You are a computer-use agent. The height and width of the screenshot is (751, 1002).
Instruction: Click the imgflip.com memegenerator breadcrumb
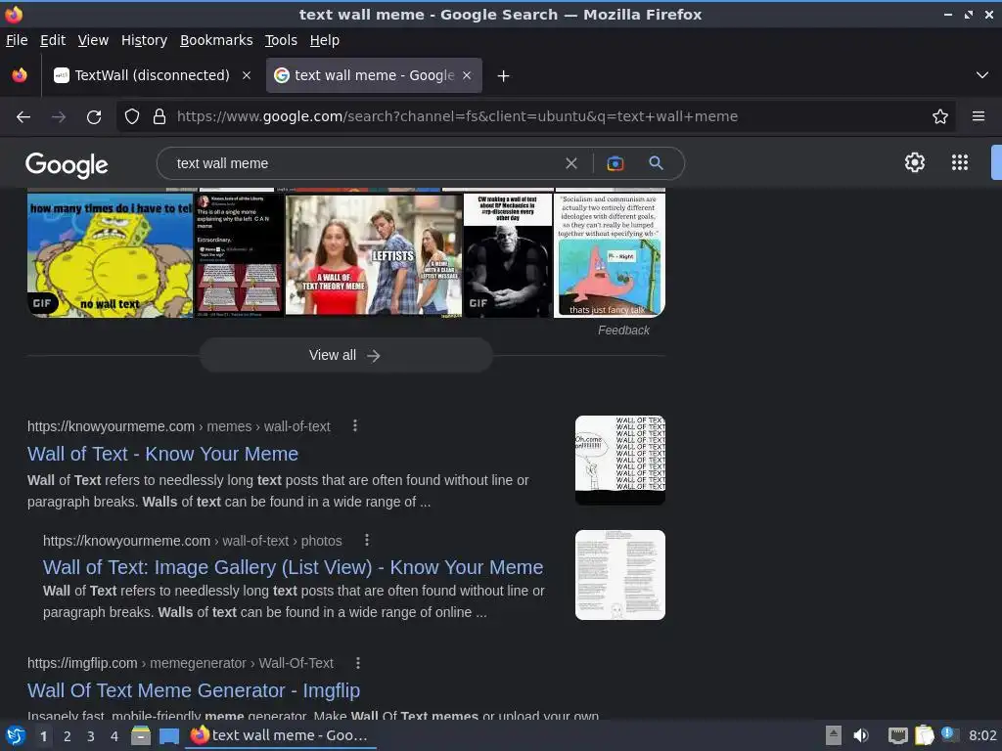pyautogui.click(x=180, y=664)
